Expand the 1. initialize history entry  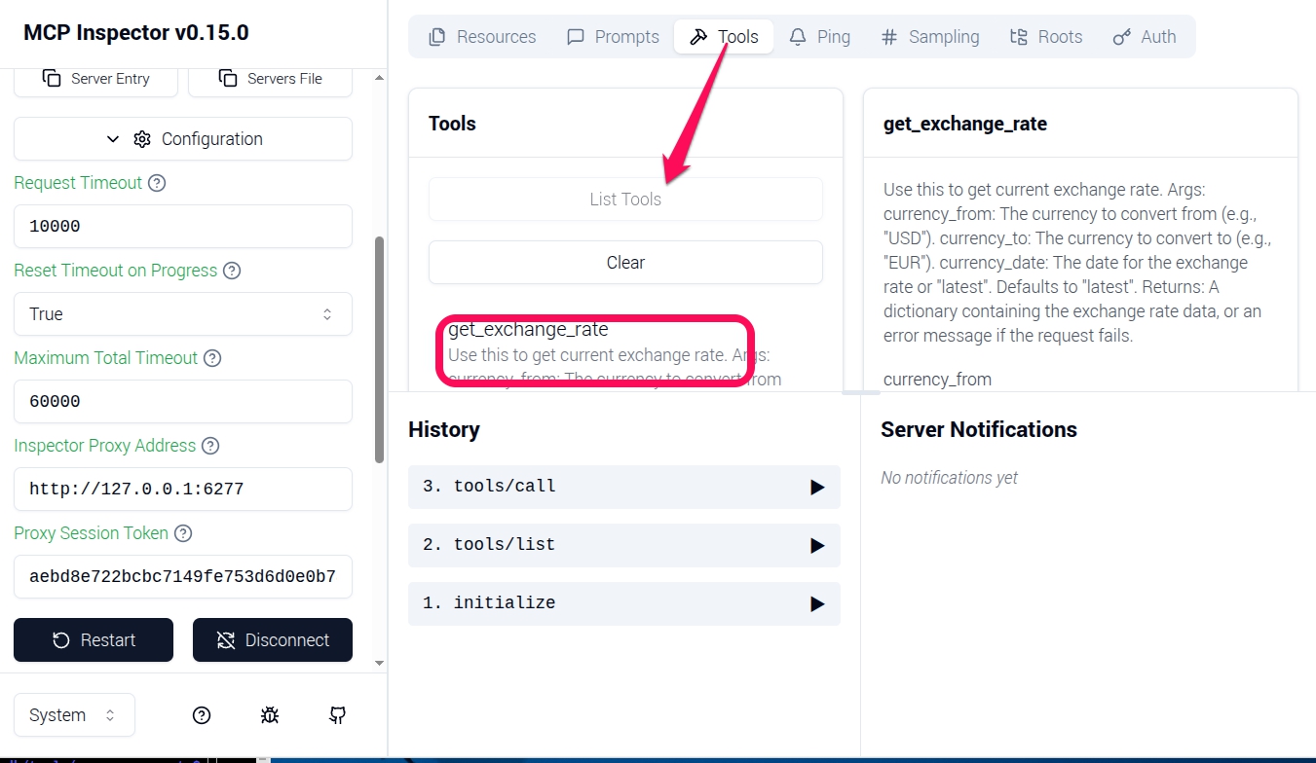[x=623, y=603]
